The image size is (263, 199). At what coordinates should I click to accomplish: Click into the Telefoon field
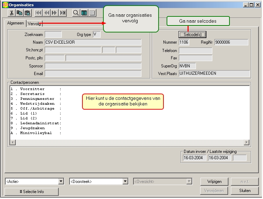[195, 50]
